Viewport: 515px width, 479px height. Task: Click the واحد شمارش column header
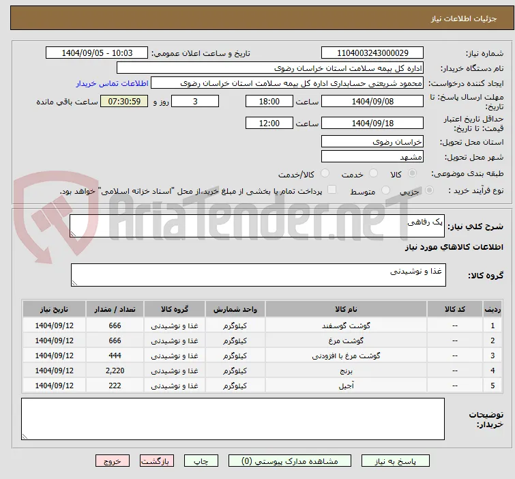(235, 309)
